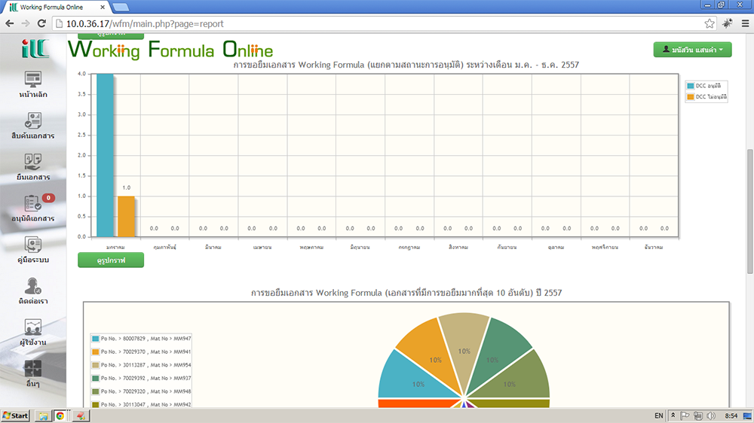Select the Working Formula Online browser tab
The height and width of the screenshot is (423, 754).
[x=57, y=8]
